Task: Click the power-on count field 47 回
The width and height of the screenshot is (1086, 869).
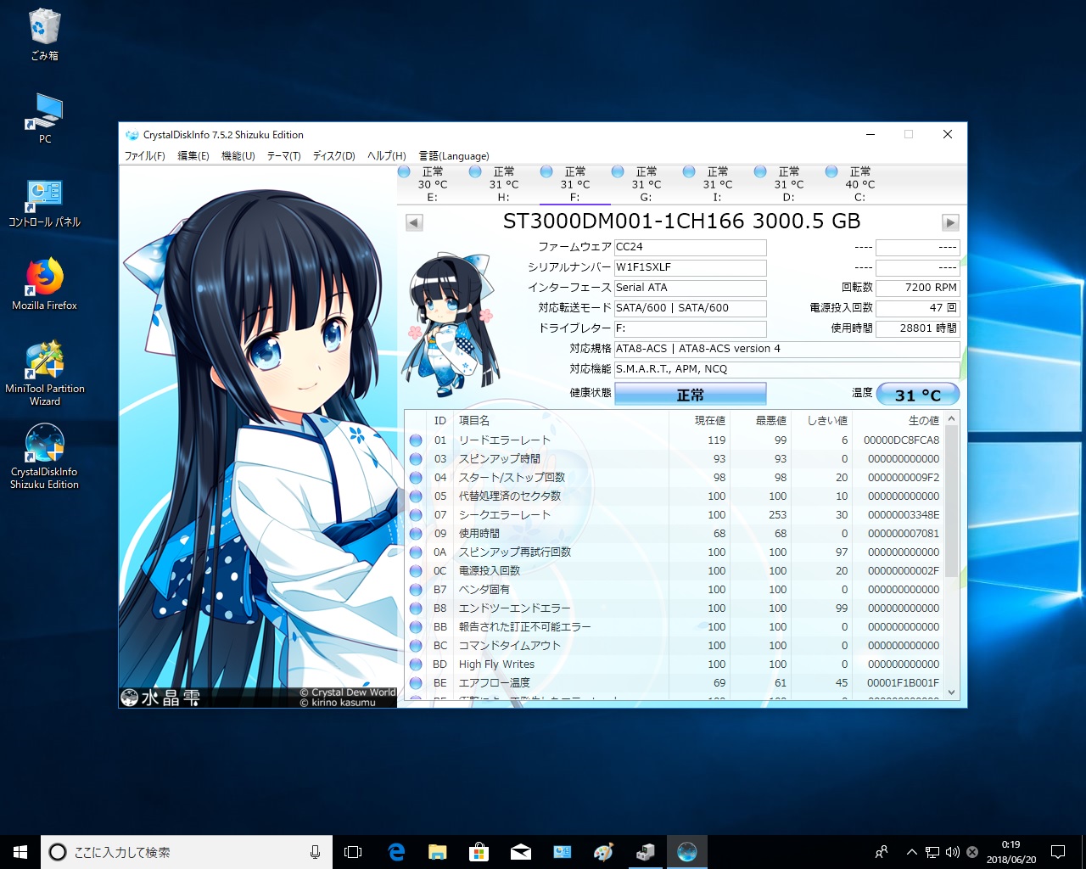Action: pos(918,308)
